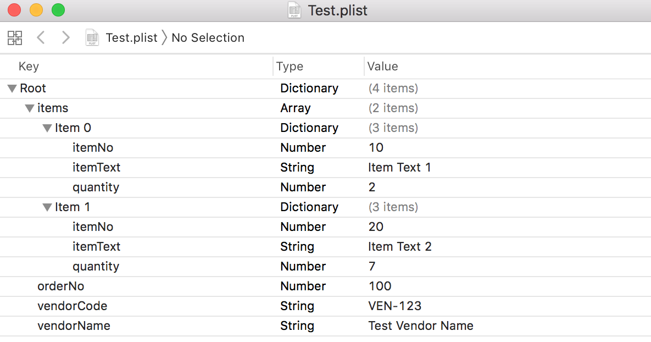
Task: Collapse the Item 1 dictionary triangle
Action: click(x=47, y=207)
